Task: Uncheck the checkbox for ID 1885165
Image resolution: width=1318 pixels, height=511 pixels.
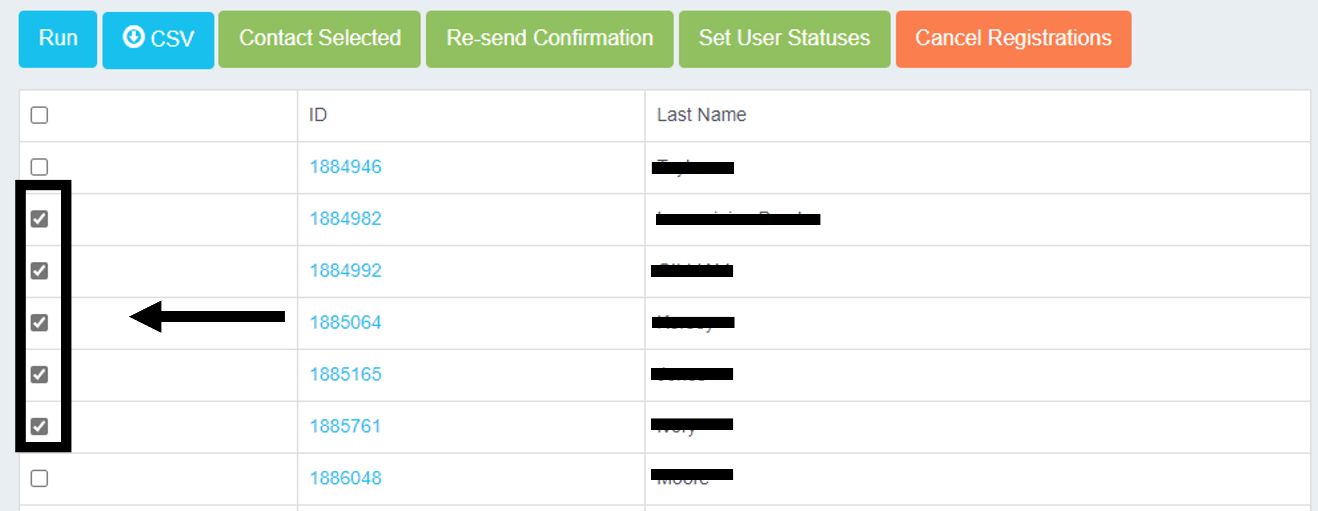Action: coord(39,374)
